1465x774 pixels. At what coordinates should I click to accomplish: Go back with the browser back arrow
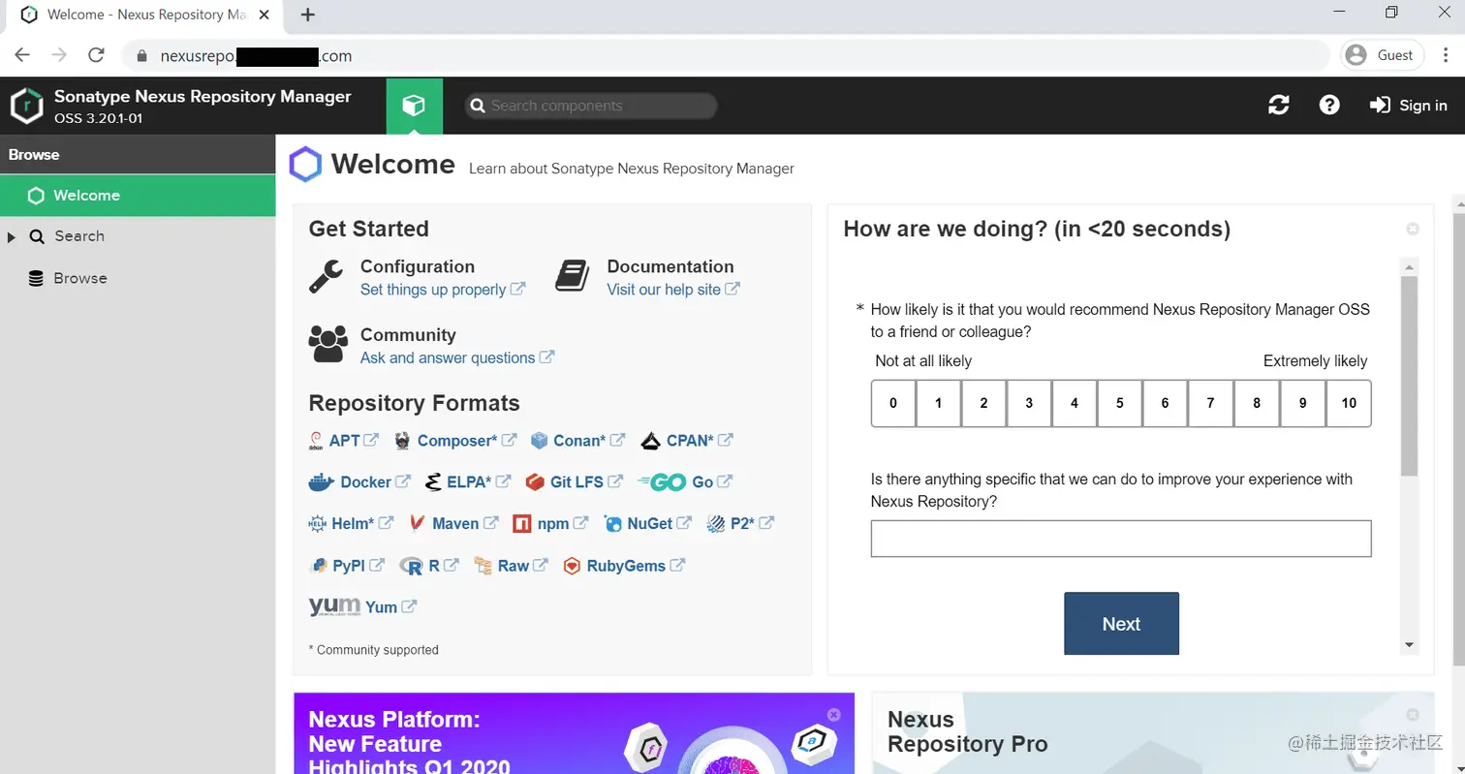[22, 55]
